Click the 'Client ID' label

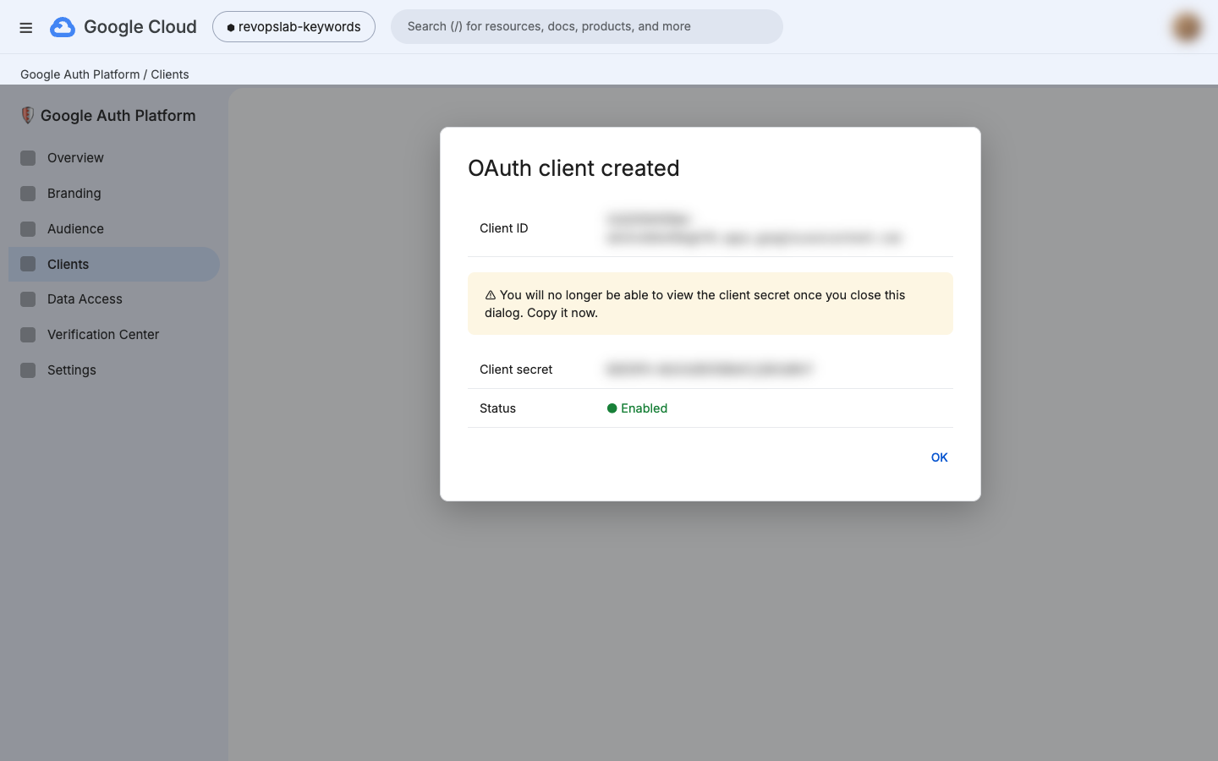[x=504, y=228]
